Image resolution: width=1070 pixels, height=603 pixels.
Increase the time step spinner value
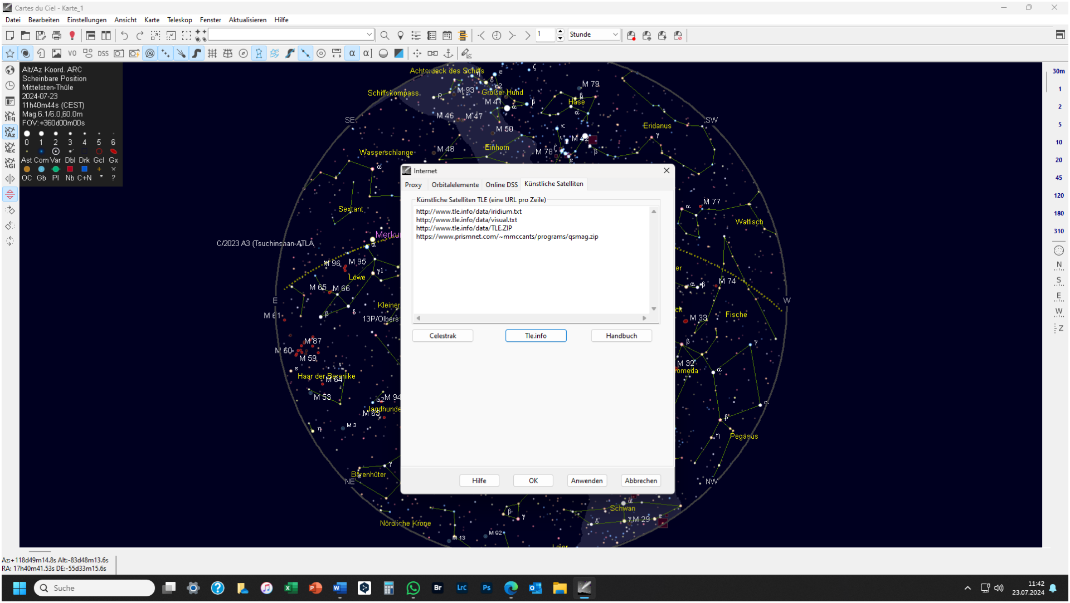[x=560, y=32]
